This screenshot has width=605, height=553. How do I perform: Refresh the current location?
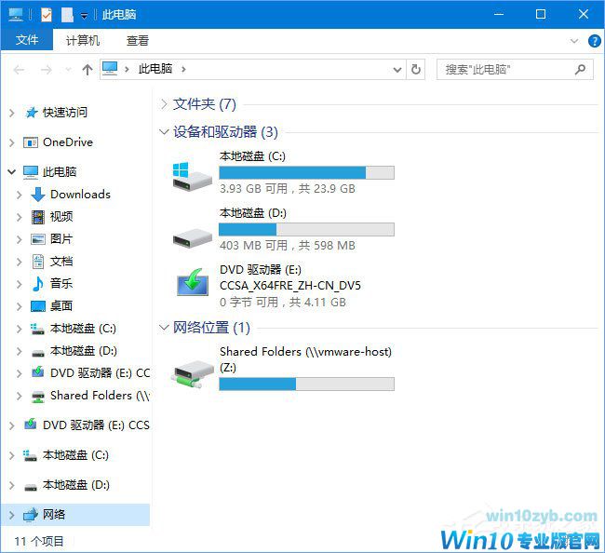(x=415, y=70)
